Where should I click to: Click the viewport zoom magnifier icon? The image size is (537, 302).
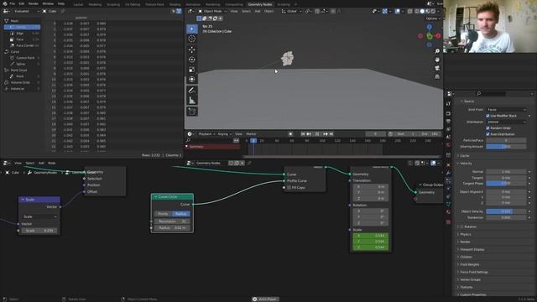(x=437, y=51)
